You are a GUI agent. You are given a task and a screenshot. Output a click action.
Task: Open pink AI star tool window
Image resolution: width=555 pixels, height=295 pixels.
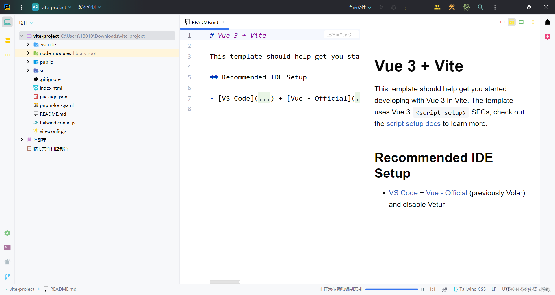547,36
